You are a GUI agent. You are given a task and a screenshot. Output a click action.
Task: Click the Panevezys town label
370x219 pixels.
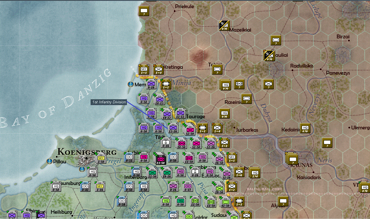coord(338,73)
